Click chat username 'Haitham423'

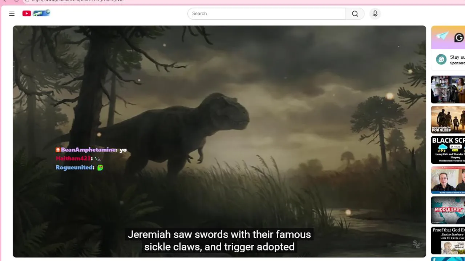coord(73,158)
